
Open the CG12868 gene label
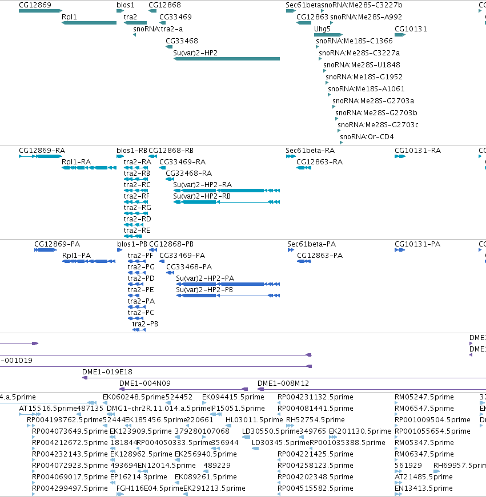click(x=164, y=5)
